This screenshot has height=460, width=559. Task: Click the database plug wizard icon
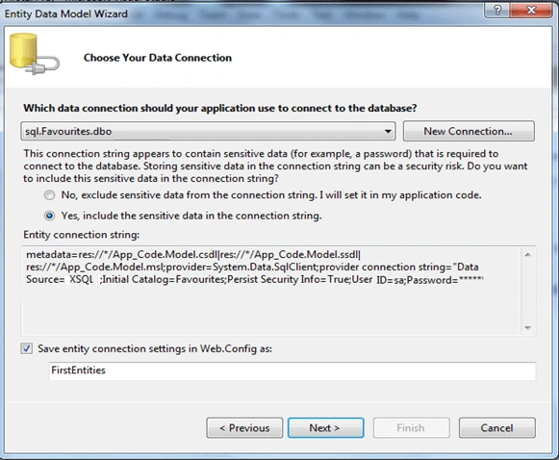pos(35,54)
